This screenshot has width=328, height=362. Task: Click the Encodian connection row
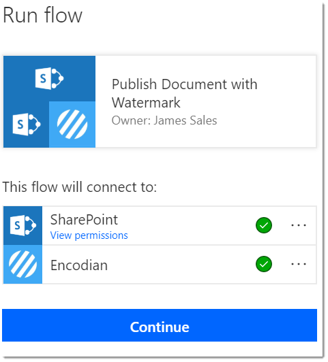(160, 264)
